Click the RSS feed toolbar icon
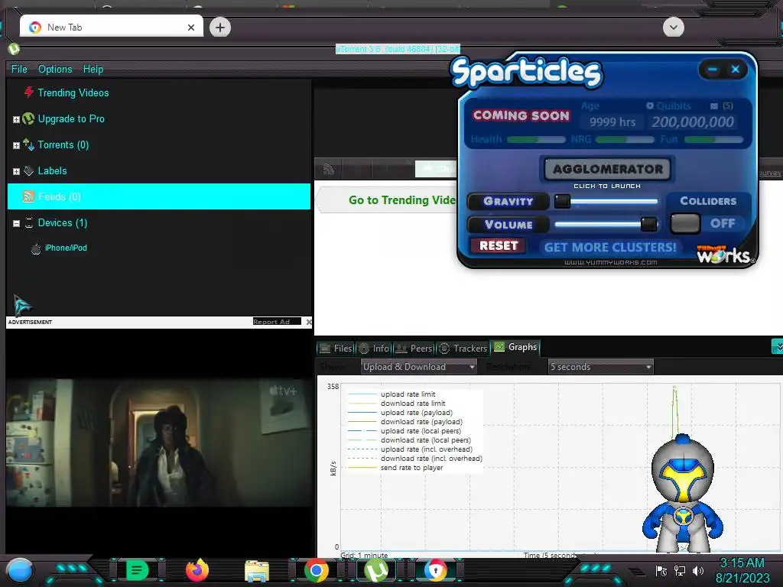Image resolution: width=783 pixels, height=587 pixels. pyautogui.click(x=328, y=170)
